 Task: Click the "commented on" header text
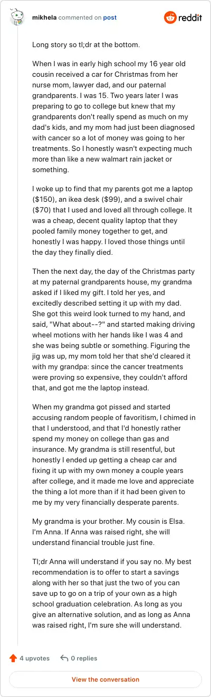[x=80, y=17]
